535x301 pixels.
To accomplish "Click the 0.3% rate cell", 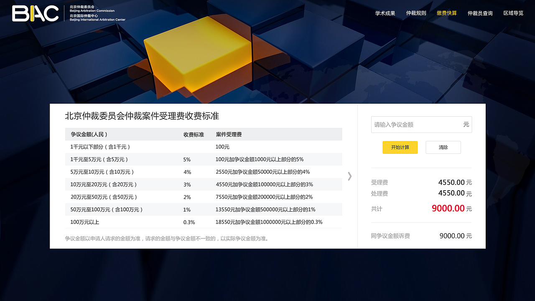I will (x=189, y=222).
